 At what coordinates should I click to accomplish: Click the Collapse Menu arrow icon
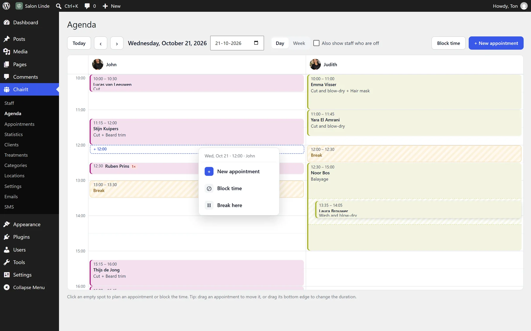[7, 287]
